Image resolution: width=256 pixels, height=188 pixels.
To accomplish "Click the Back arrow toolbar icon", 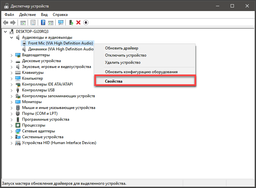I will click(6, 22).
